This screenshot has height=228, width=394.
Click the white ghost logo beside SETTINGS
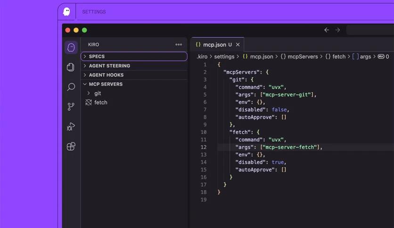tap(66, 12)
